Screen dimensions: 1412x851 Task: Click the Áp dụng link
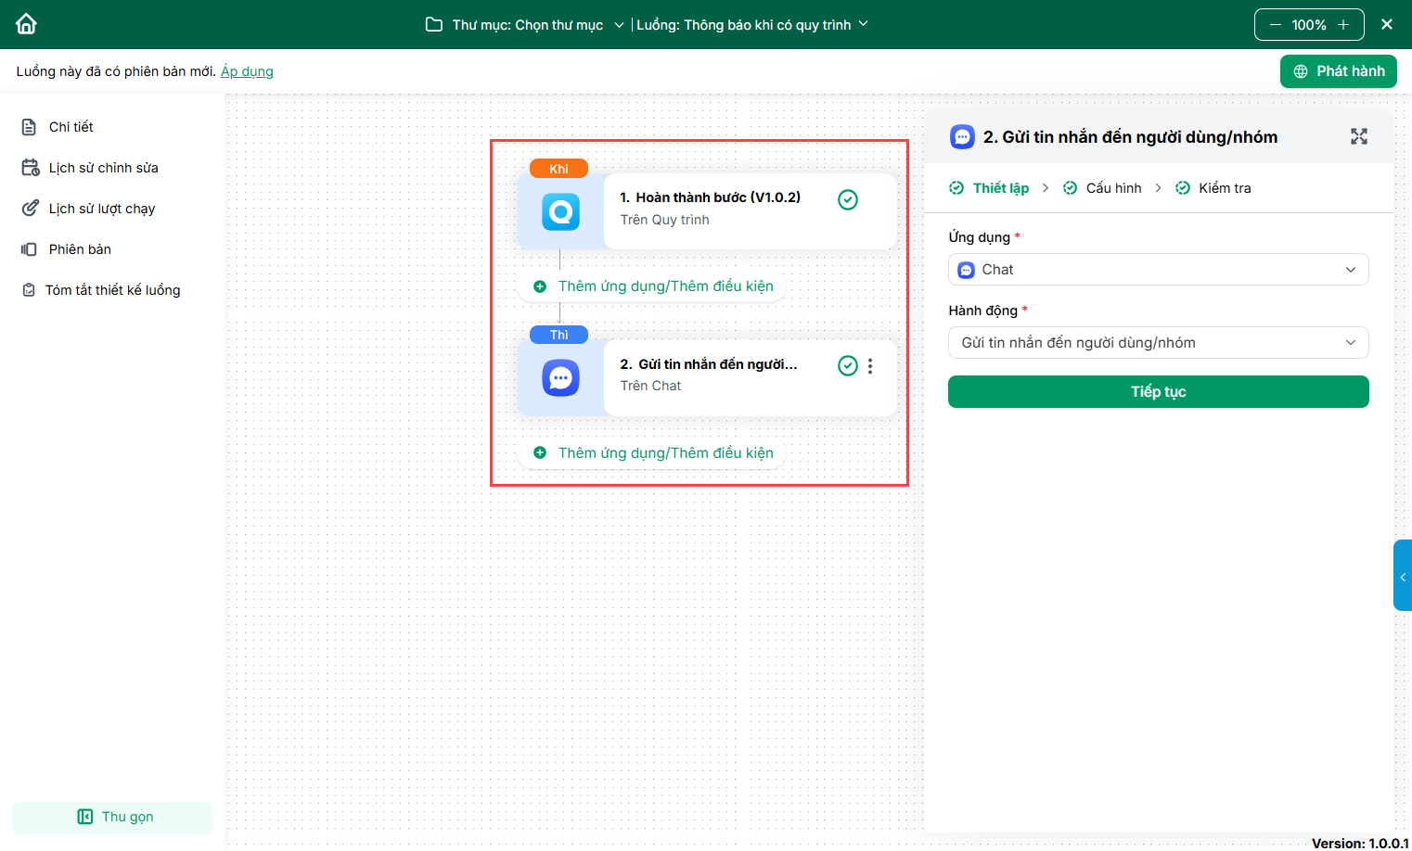(247, 71)
